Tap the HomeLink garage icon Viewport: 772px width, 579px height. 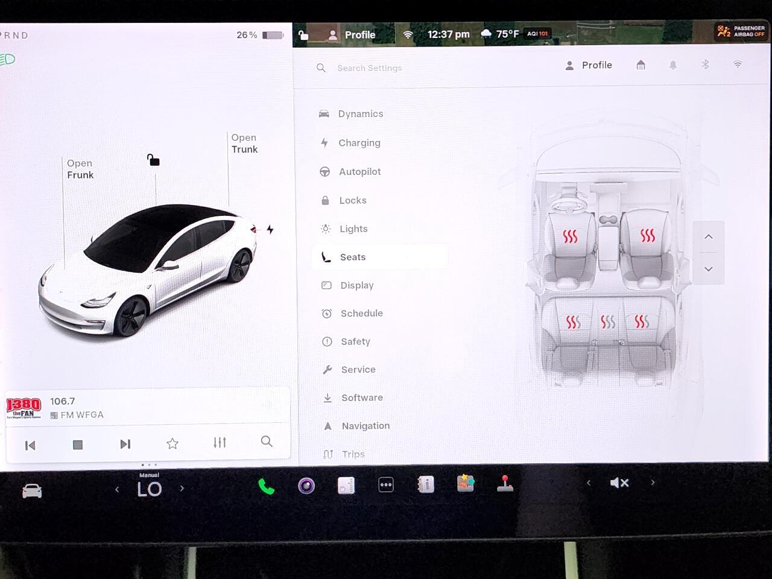pos(641,65)
